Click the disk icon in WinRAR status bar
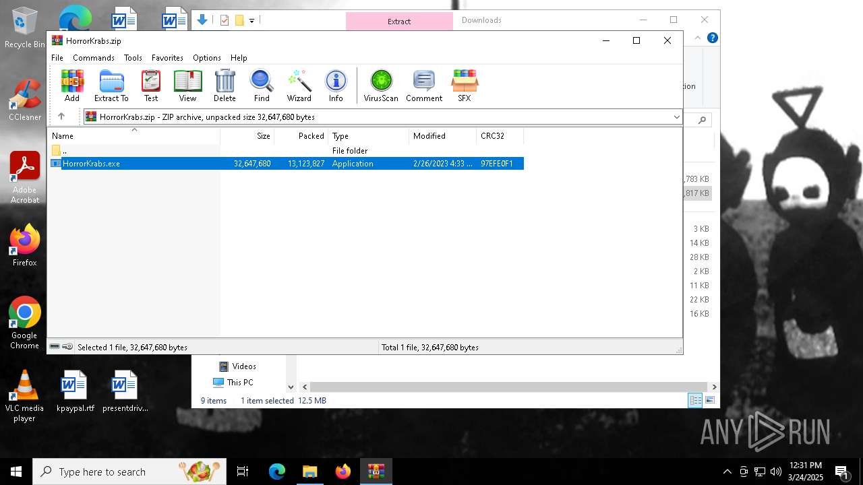The width and height of the screenshot is (863, 485). click(x=55, y=347)
